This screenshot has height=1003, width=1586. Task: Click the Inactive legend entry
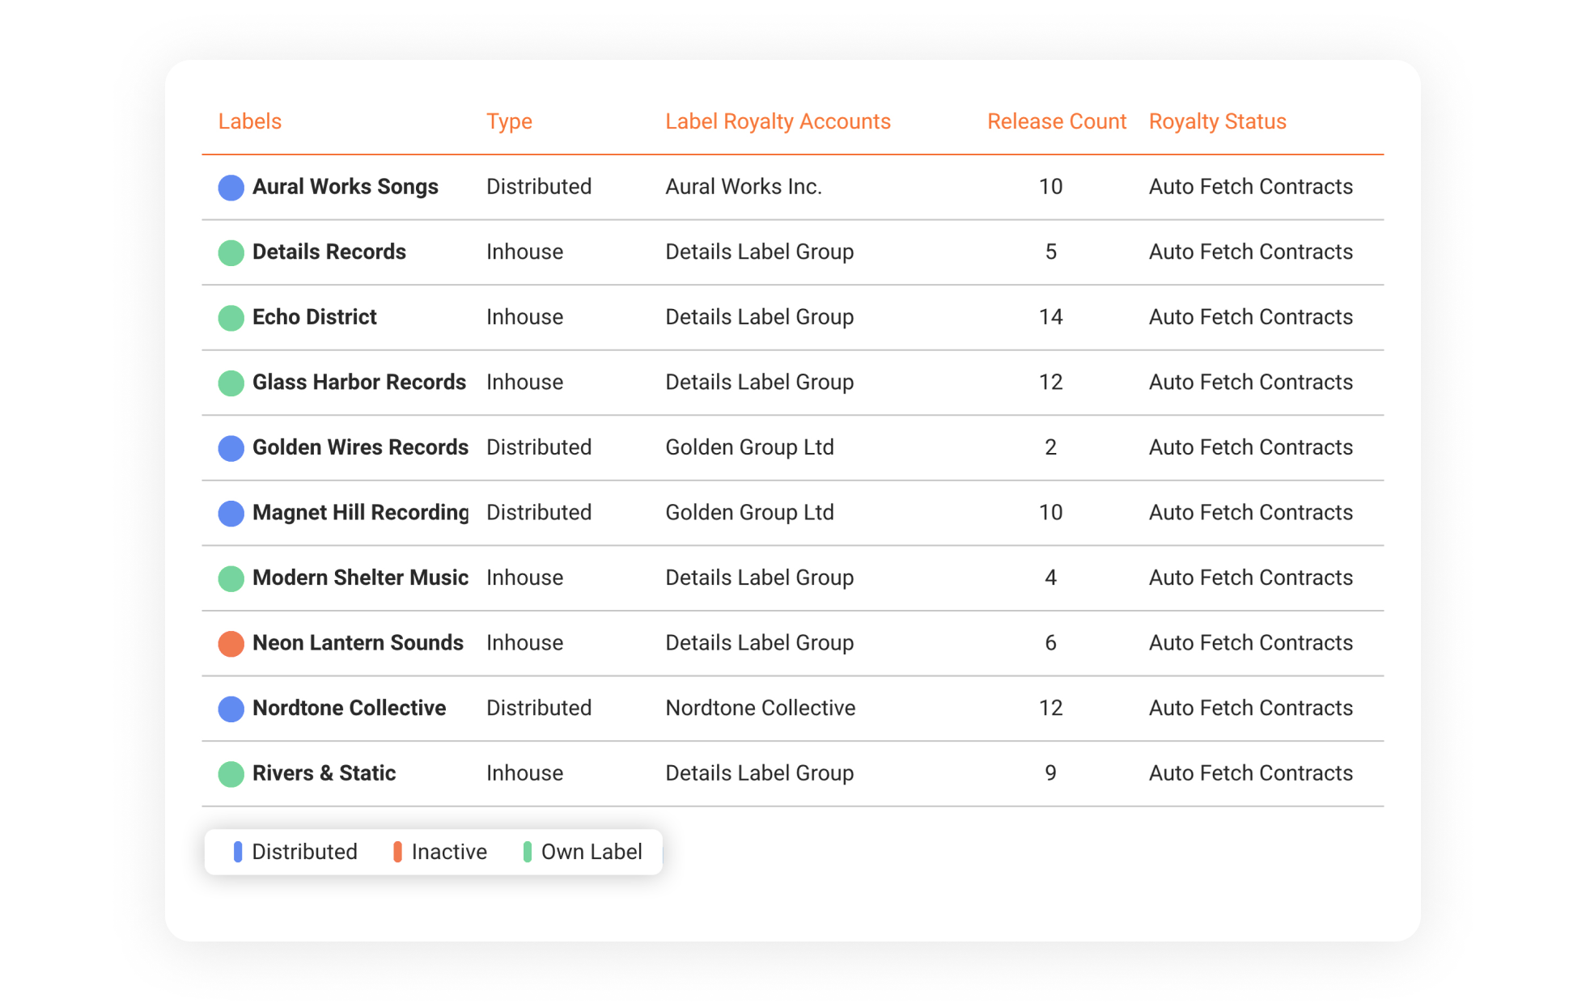pos(448,852)
